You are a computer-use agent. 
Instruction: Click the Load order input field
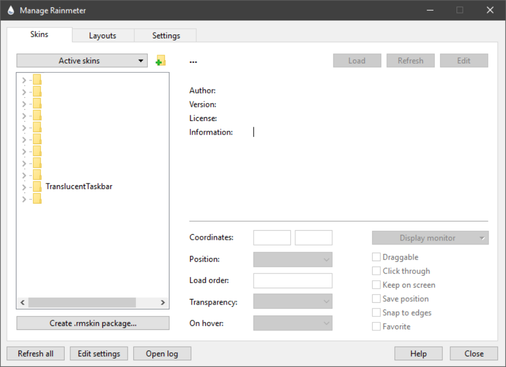pos(292,280)
